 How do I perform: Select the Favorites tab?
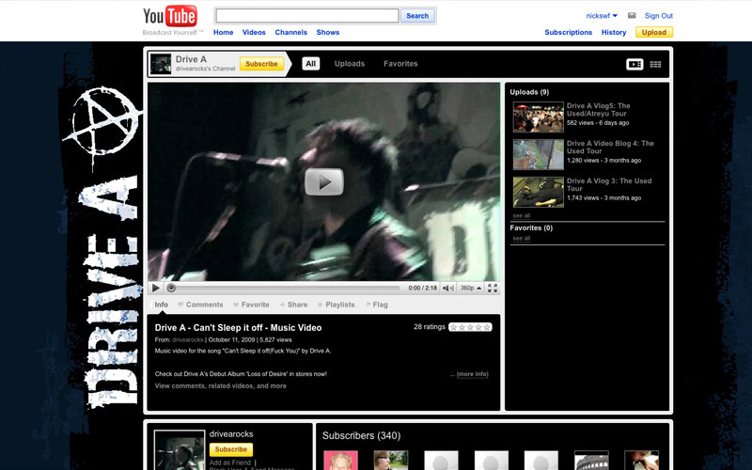(x=400, y=64)
